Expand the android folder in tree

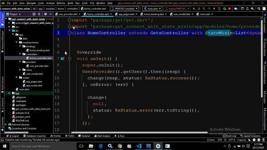tap(10, 23)
